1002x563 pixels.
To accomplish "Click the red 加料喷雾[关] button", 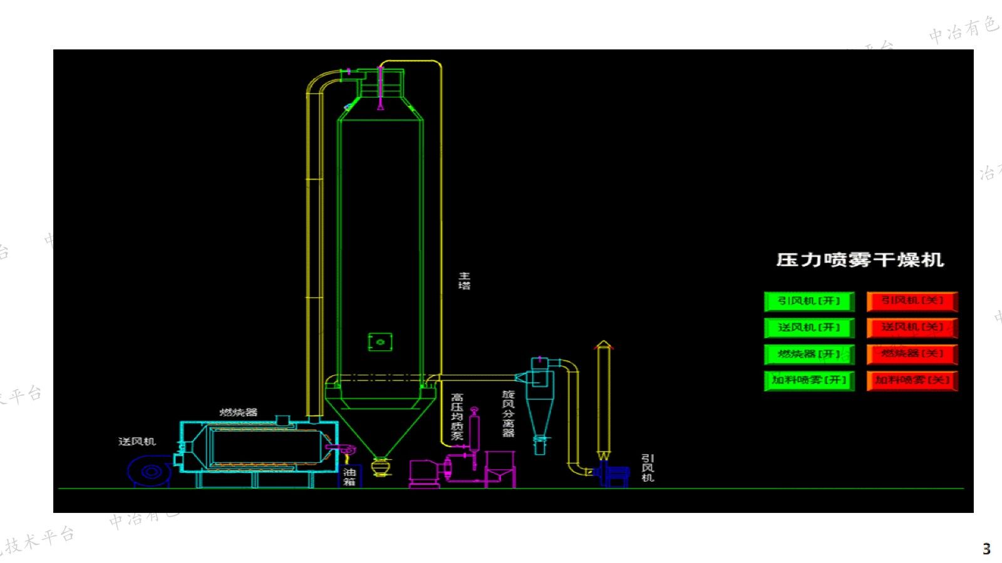I will (912, 381).
